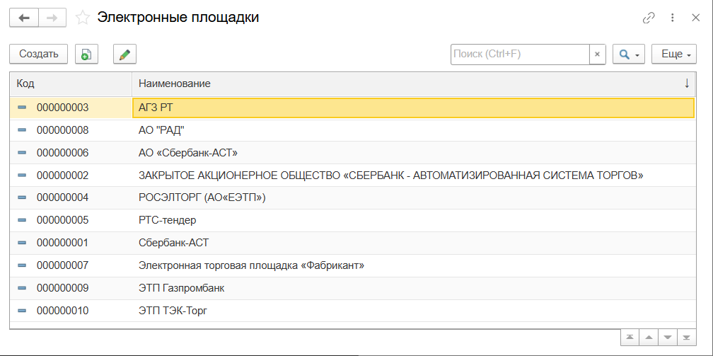Select row icon for code 000000003
Screen dimensions: 713x356
tap(22, 108)
